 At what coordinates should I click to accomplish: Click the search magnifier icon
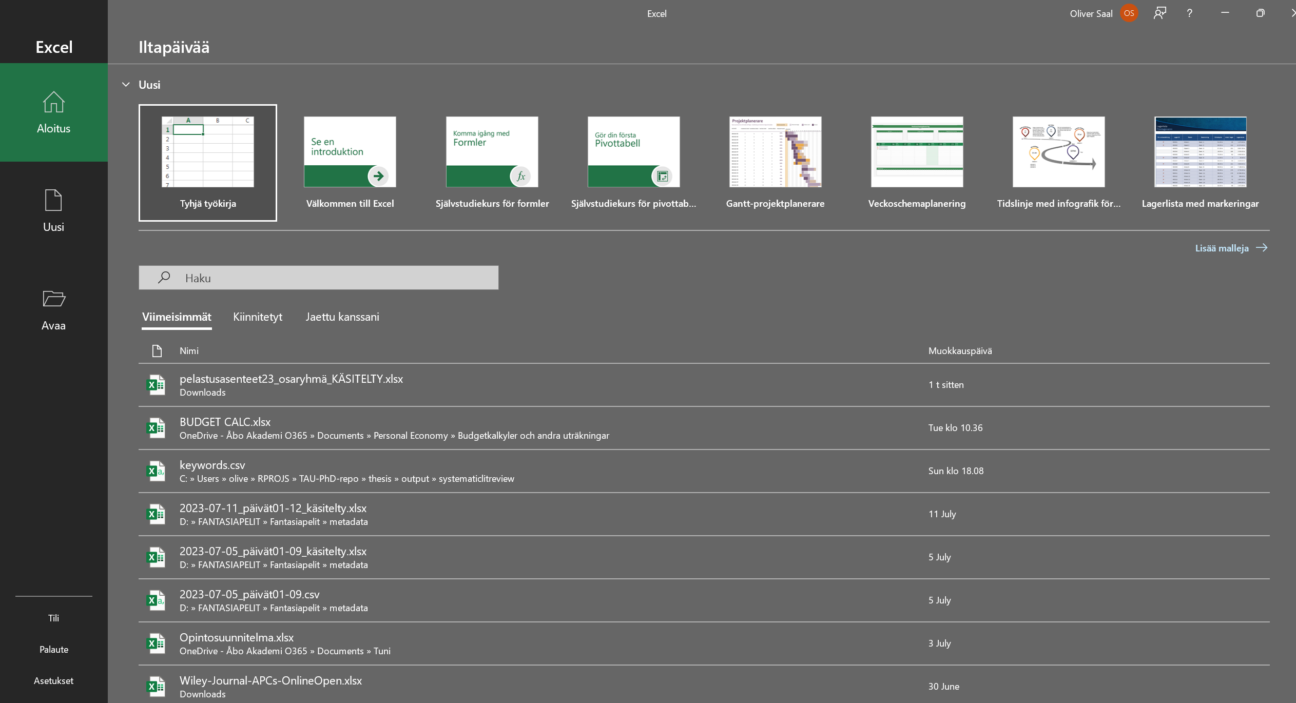click(164, 278)
